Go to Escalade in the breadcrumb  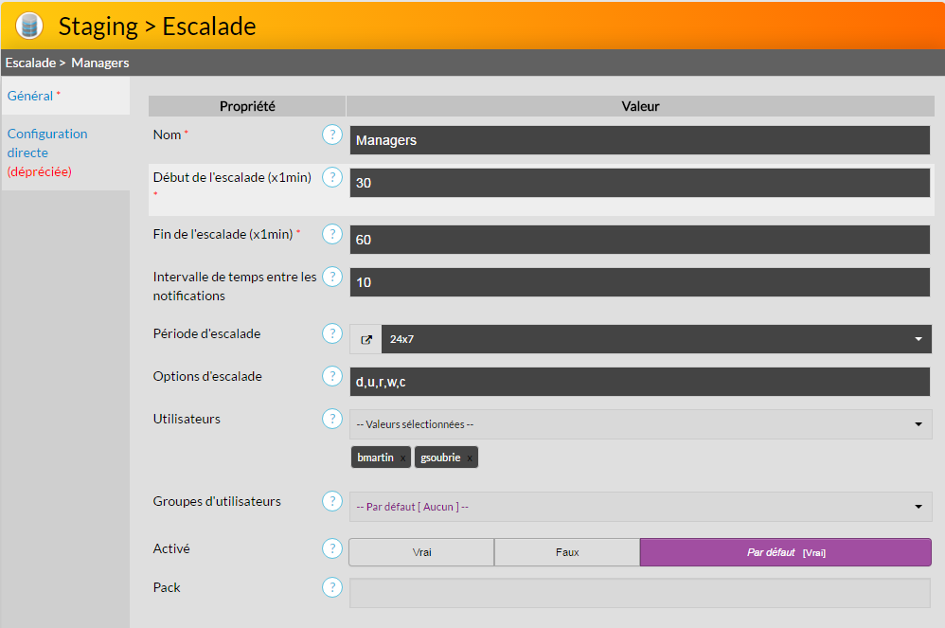pos(30,63)
